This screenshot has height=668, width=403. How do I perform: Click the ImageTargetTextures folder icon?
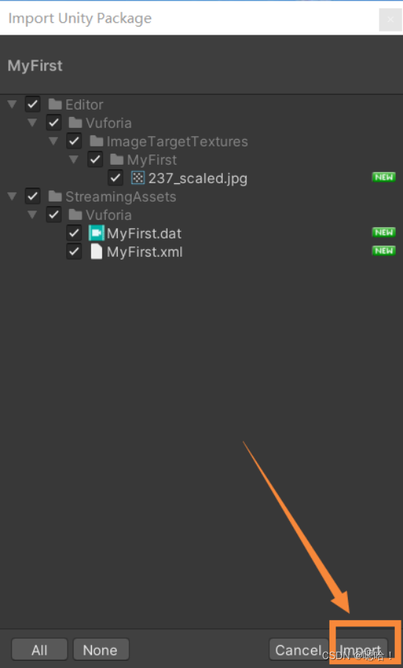coord(96,141)
